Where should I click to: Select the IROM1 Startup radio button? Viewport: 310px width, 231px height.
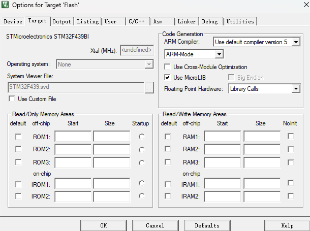(x=142, y=183)
